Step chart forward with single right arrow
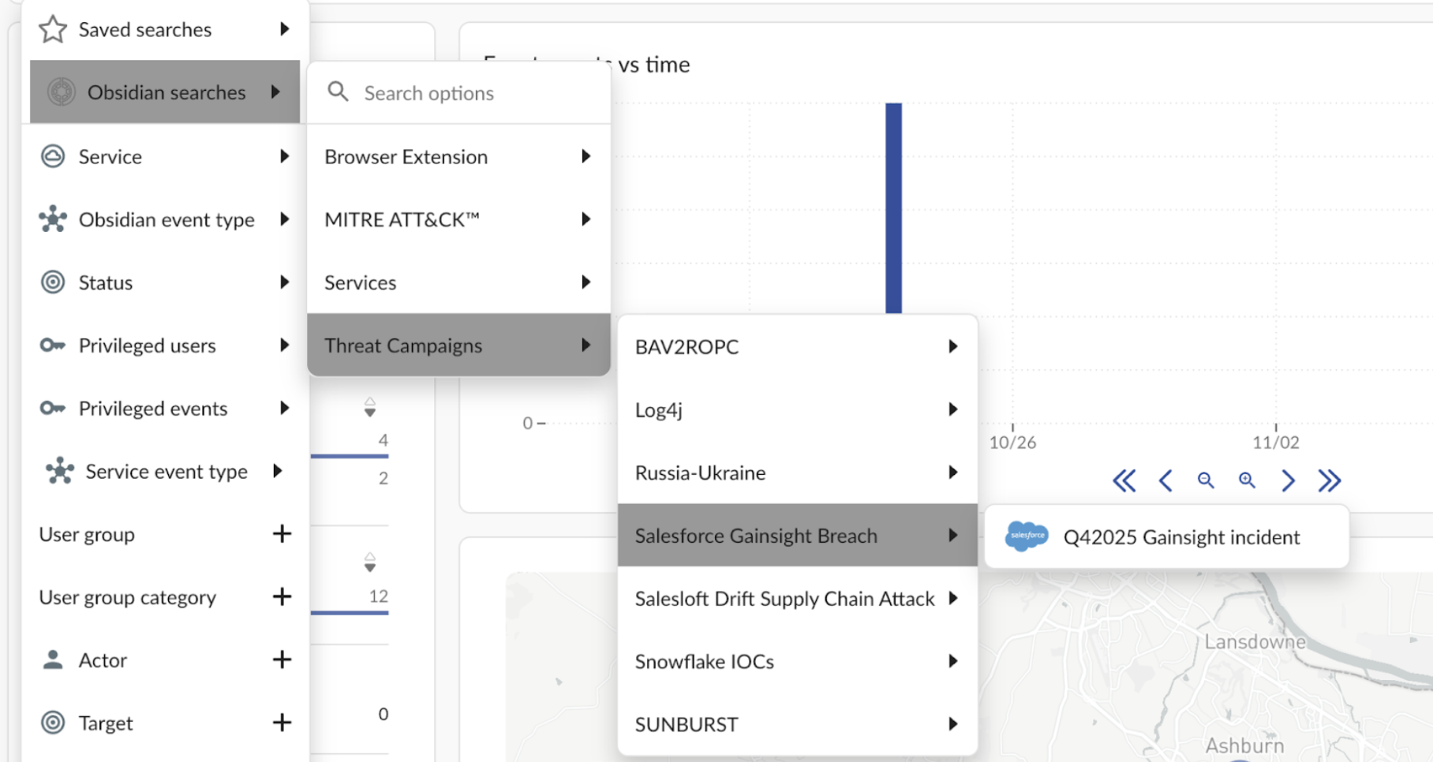This screenshot has height=762, width=1433. point(1288,480)
